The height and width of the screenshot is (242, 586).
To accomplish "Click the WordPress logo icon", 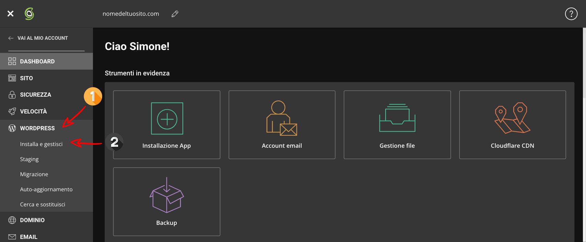I will click(12, 128).
